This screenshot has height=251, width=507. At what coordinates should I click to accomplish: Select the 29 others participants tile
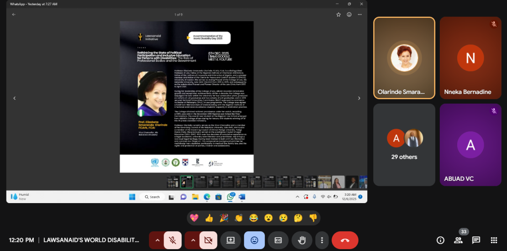[404, 145]
